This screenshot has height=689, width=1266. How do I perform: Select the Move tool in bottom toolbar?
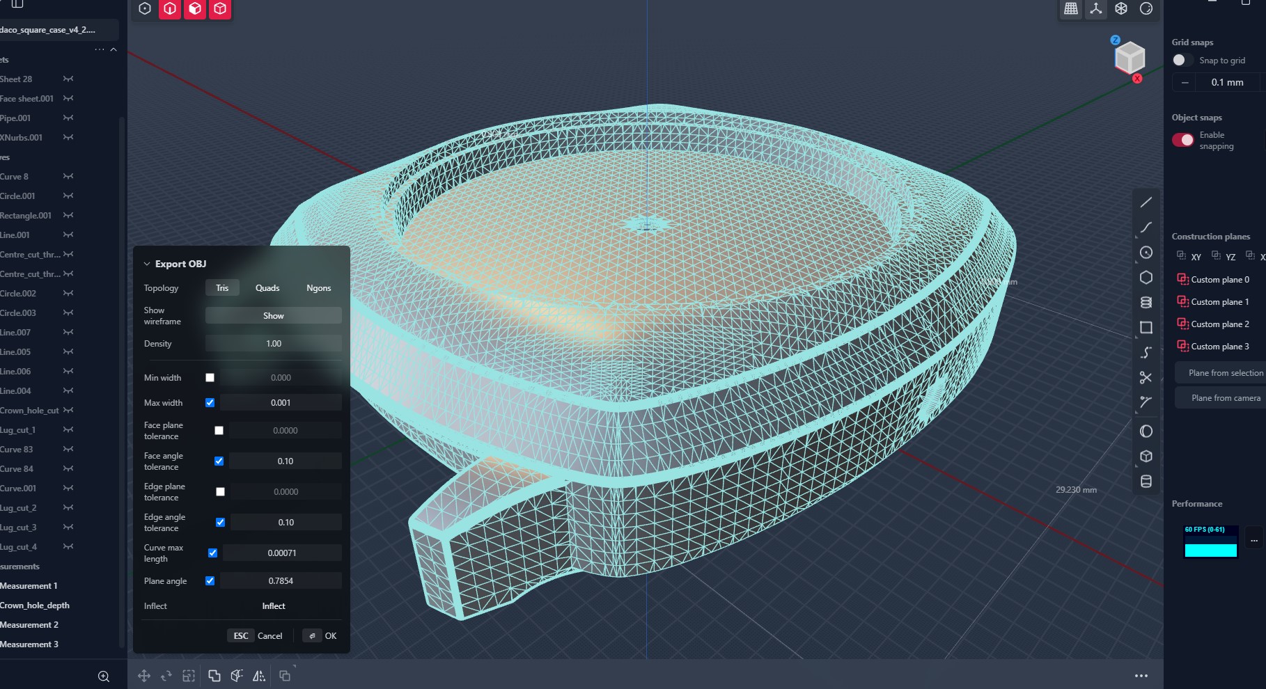point(144,676)
